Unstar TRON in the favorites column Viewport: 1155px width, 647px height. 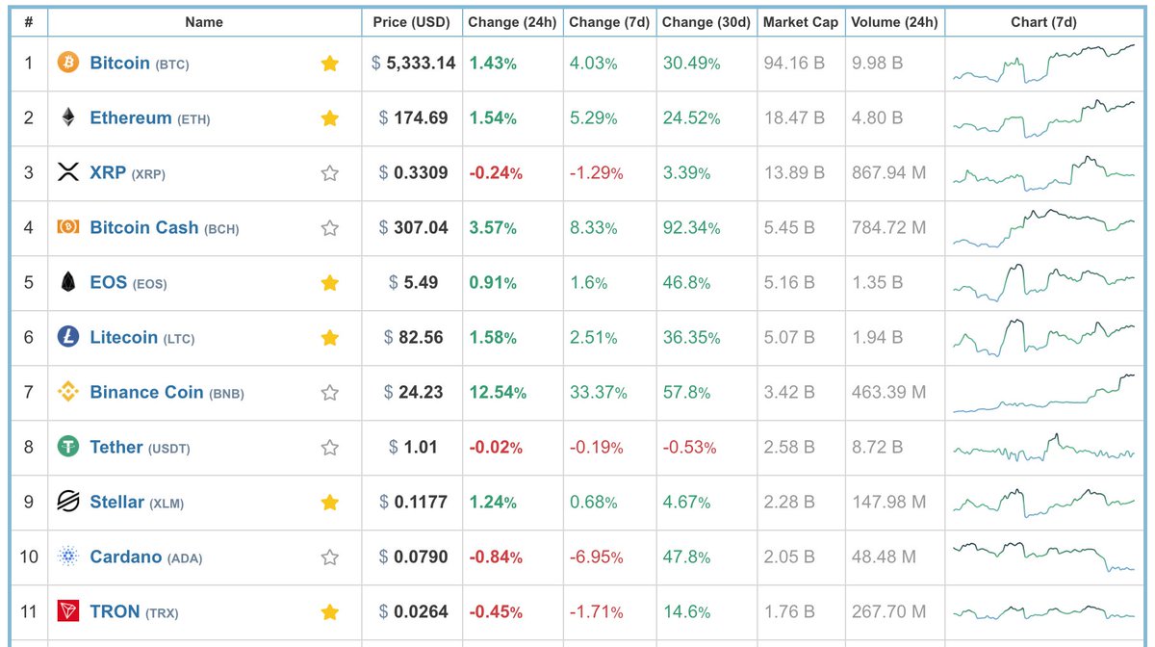[329, 612]
